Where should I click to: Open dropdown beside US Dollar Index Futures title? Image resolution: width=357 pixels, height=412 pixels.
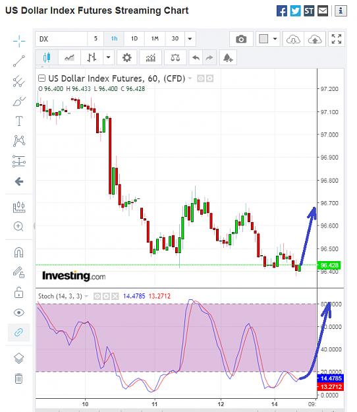[190, 78]
